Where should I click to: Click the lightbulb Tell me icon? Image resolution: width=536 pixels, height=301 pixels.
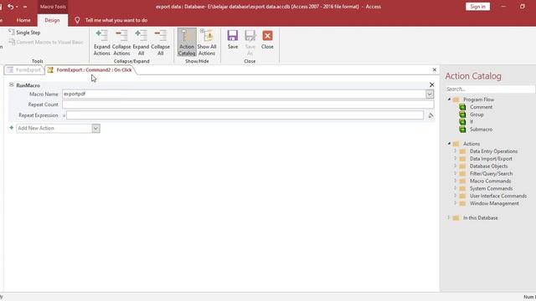pos(77,20)
